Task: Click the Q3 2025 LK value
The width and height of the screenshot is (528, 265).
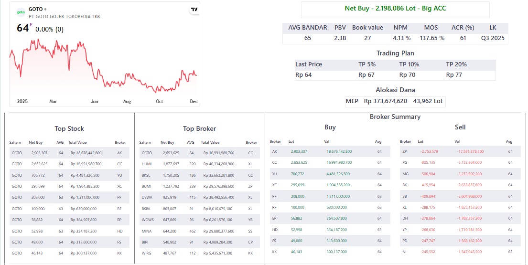Action: pyautogui.click(x=493, y=38)
